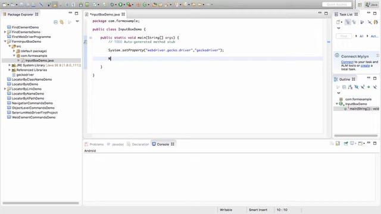Toggle Hide Non-Public Members in Outline

tap(368, 87)
